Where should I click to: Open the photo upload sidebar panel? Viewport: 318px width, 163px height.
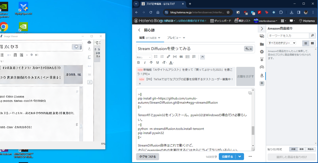coord(262,36)
